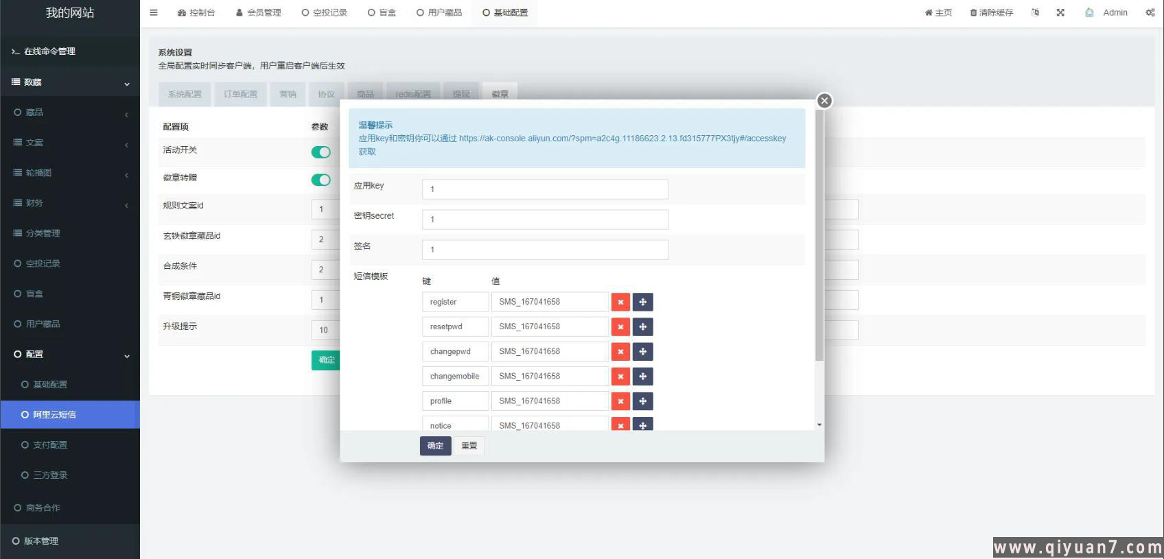Remove the changepwd template row
Screen dimensions: 1164x559
pyautogui.click(x=620, y=352)
